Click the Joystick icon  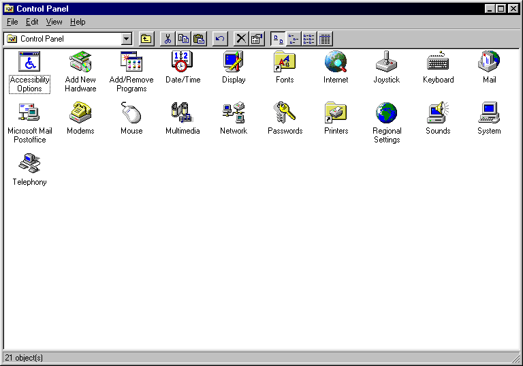387,61
